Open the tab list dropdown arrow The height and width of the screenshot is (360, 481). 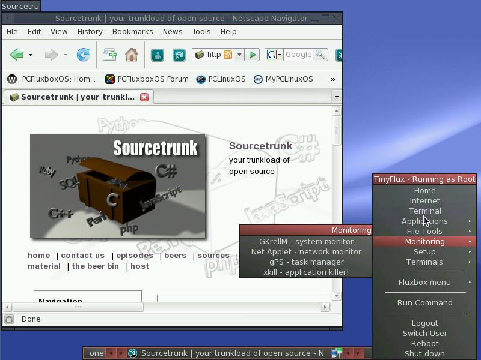click(337, 97)
